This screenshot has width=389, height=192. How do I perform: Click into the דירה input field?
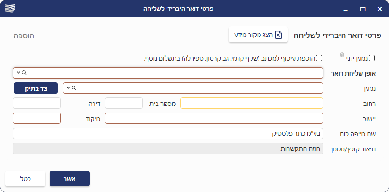click(x=37, y=103)
